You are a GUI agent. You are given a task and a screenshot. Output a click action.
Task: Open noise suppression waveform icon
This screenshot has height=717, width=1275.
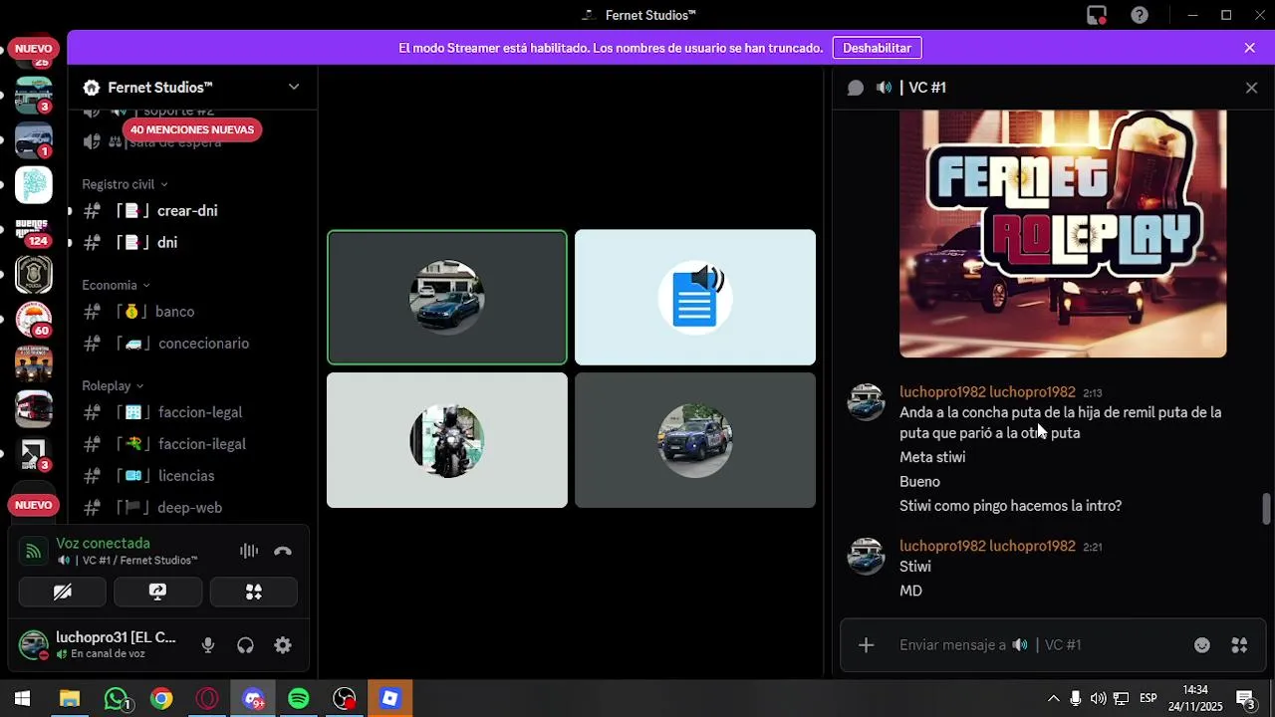249,551
